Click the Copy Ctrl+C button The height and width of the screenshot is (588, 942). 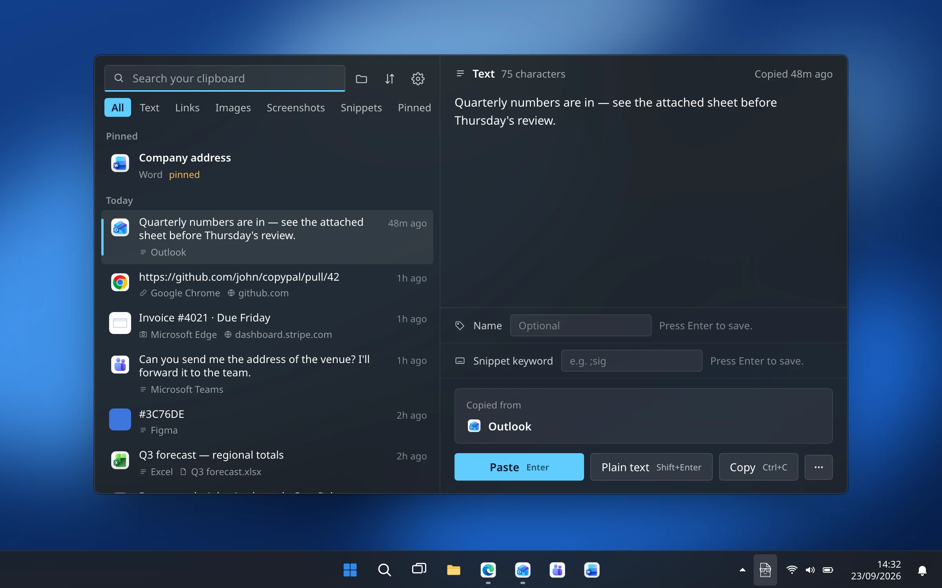pos(758,467)
